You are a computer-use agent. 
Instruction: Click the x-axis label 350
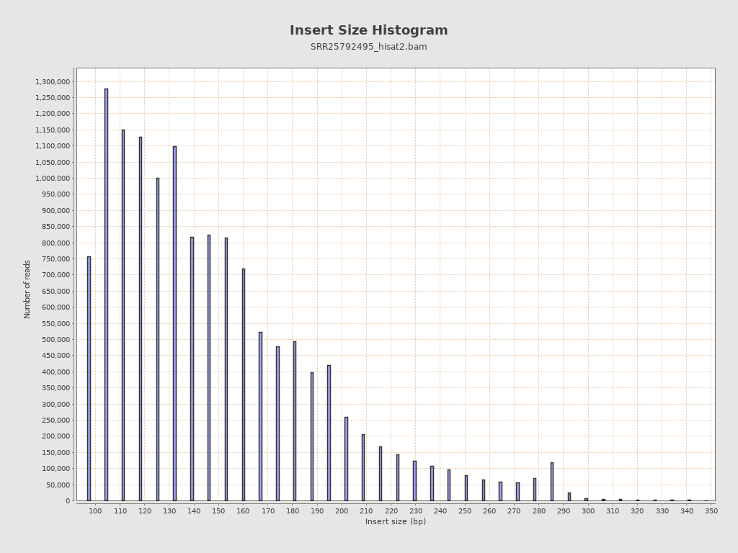pos(711,511)
